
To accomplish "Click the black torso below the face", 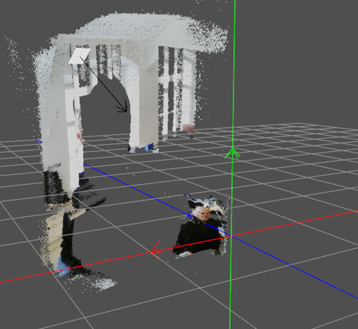I will 200,237.
